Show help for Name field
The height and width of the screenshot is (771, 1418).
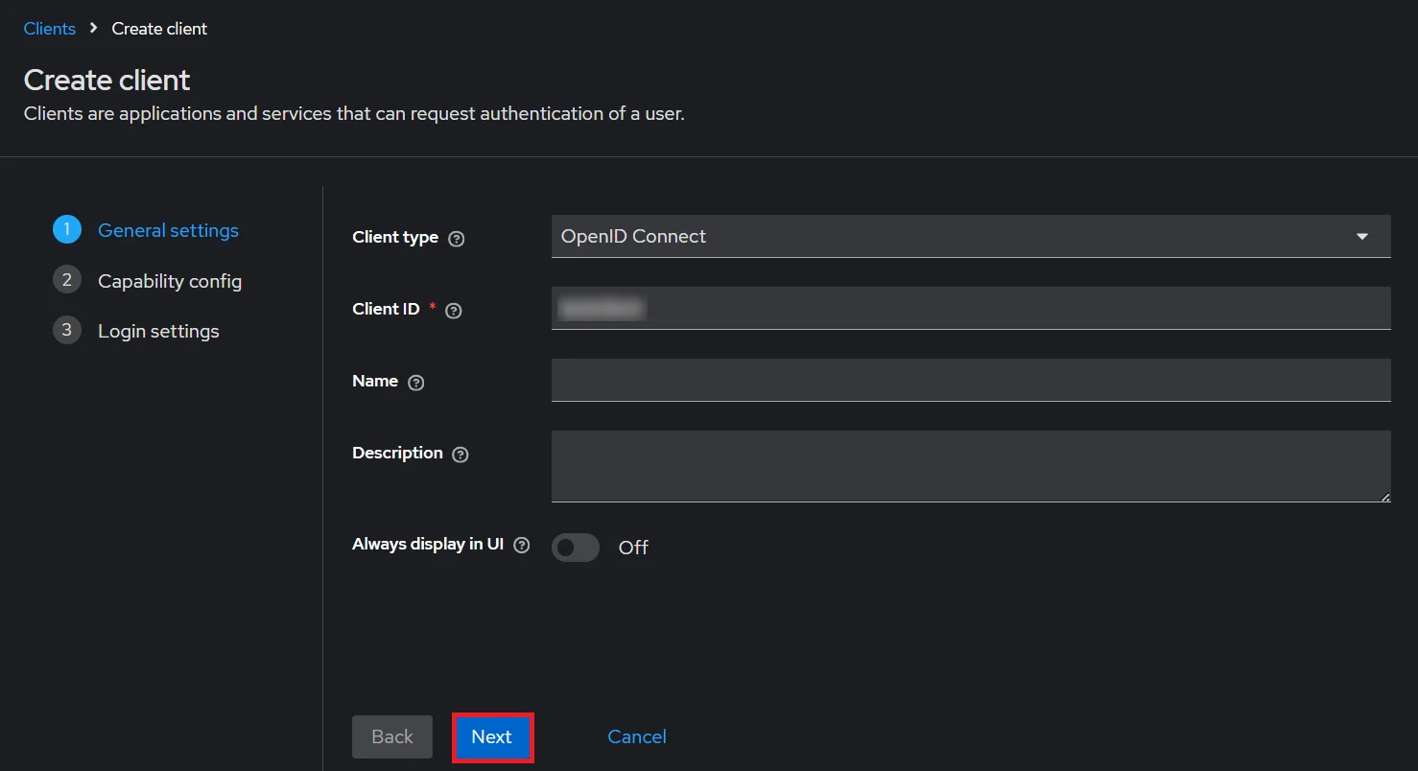[415, 383]
